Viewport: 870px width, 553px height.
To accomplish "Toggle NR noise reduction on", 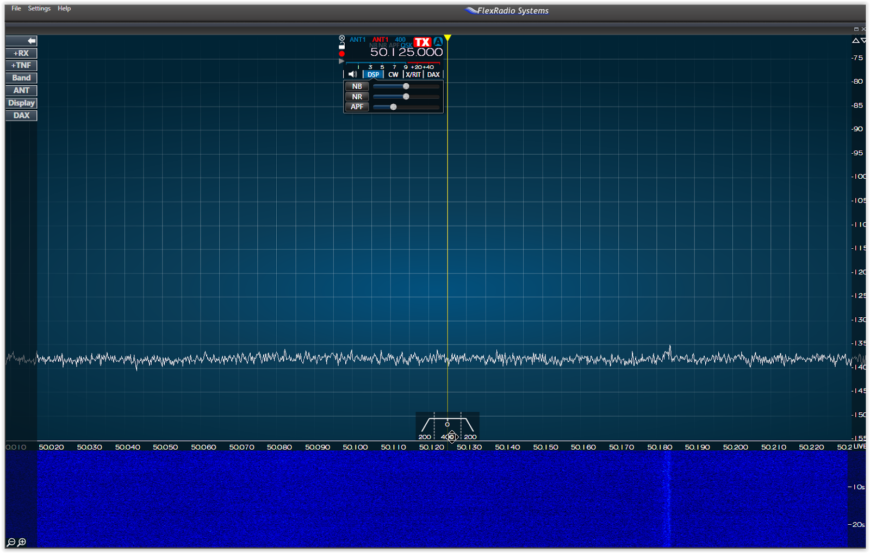I will click(357, 96).
